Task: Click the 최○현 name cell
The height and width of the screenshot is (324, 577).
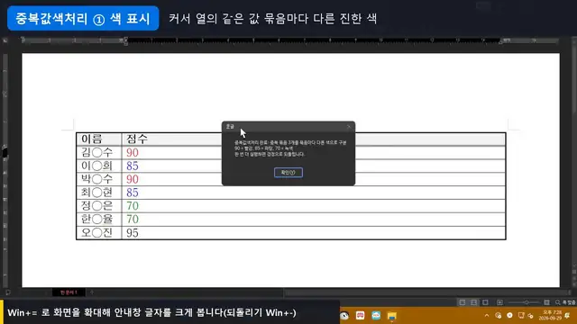Action: coord(99,193)
